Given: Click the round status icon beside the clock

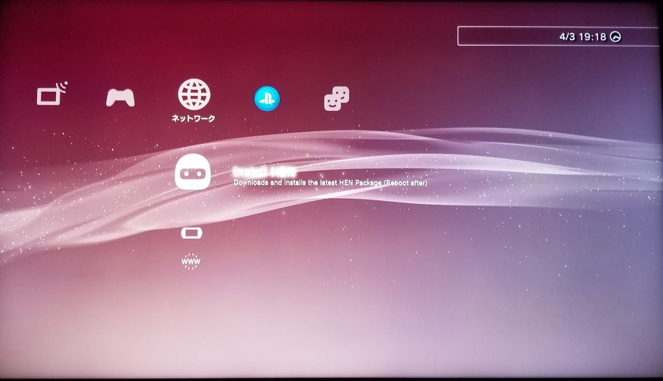Looking at the screenshot, I should [616, 37].
